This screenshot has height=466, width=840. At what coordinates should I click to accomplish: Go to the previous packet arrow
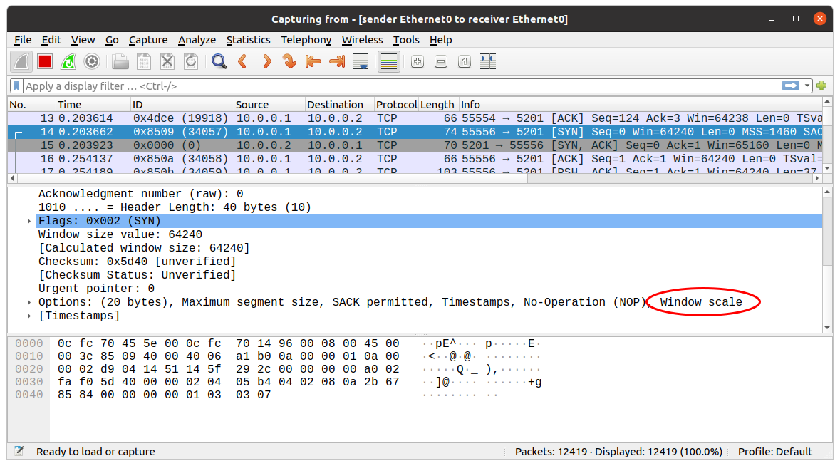242,62
